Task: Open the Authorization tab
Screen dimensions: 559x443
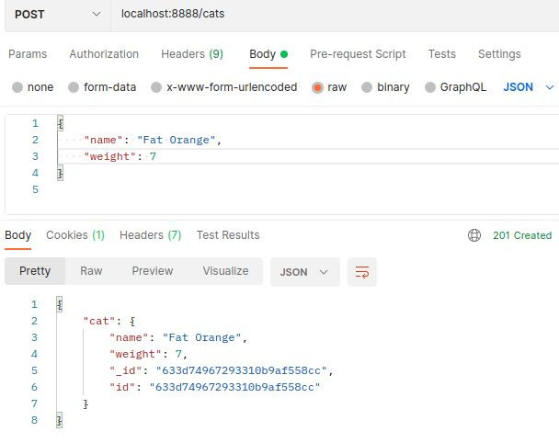Action: 104,54
